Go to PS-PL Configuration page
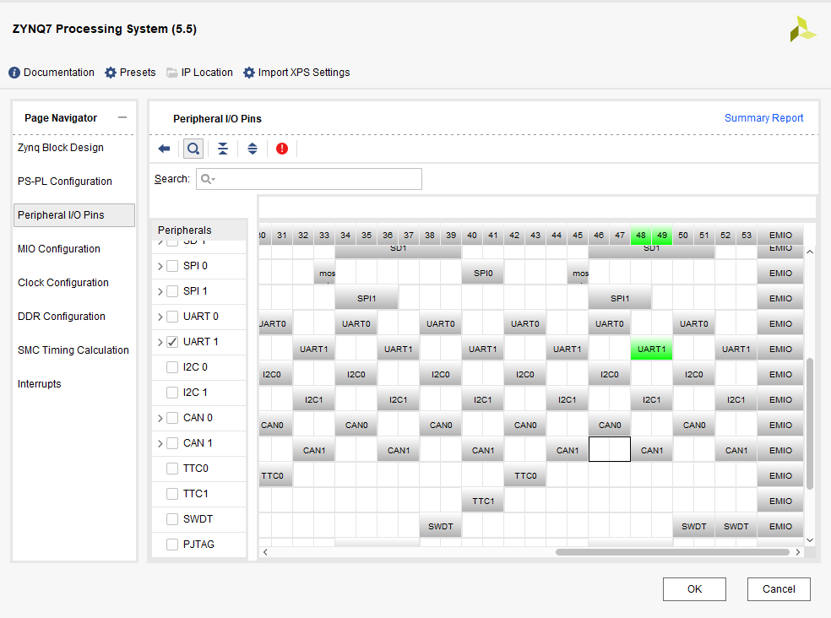This screenshot has width=831, height=618. (x=65, y=182)
